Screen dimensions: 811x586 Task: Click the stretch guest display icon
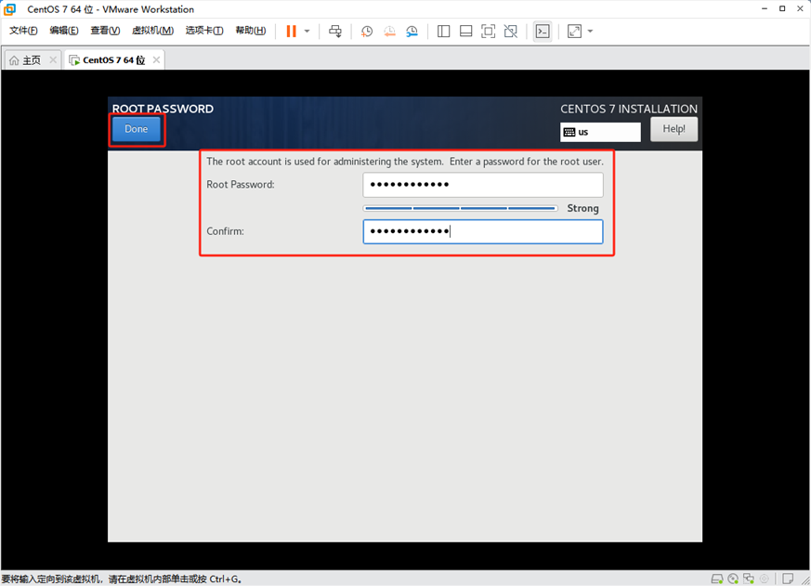tap(574, 31)
